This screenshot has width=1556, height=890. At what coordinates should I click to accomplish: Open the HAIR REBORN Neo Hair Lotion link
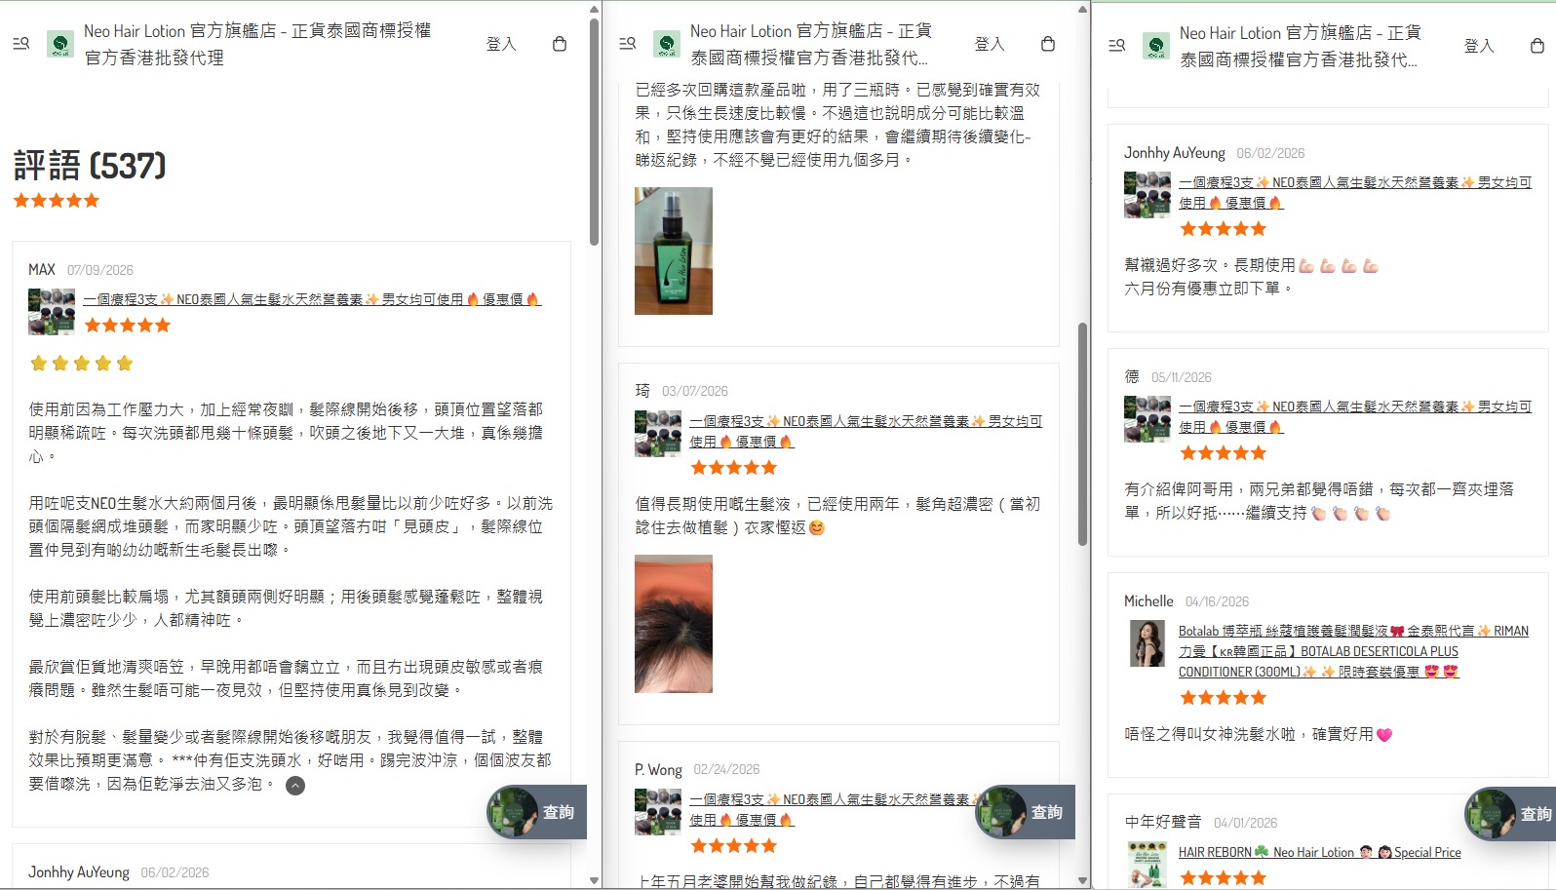pos(1319,852)
